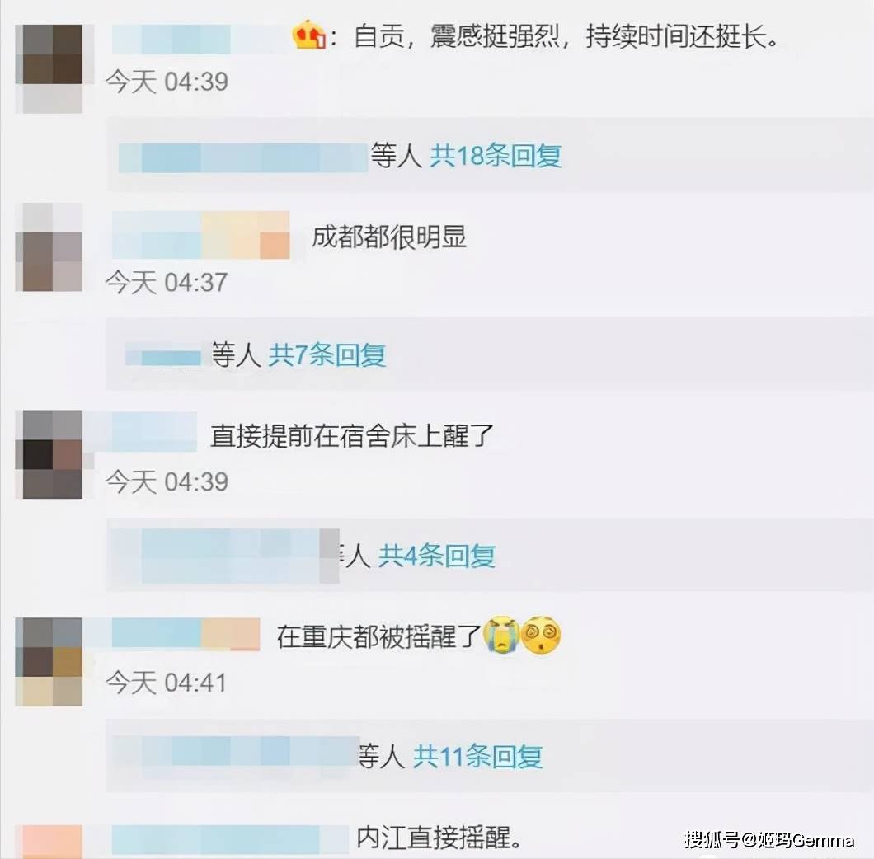Open blurred replier names in 18-reply box

click(x=243, y=157)
